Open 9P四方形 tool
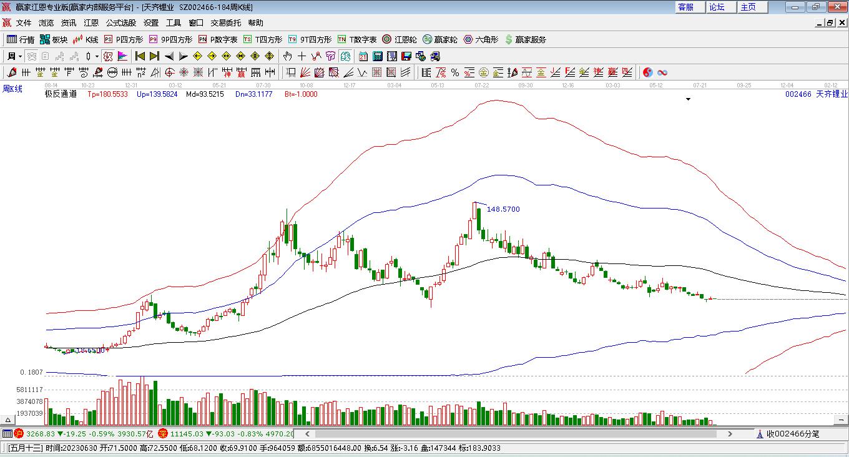The width and height of the screenshot is (849, 457). click(170, 39)
